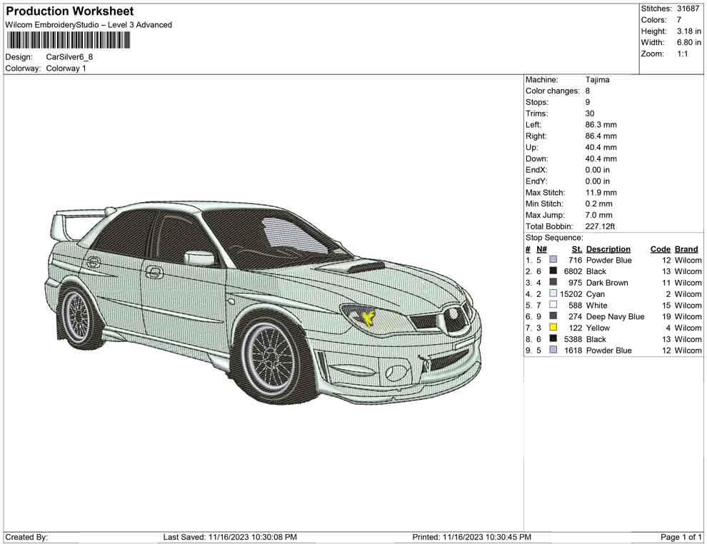Image resolution: width=707 pixels, height=544 pixels.
Task: Click the barcode below the title
Action: [69, 40]
